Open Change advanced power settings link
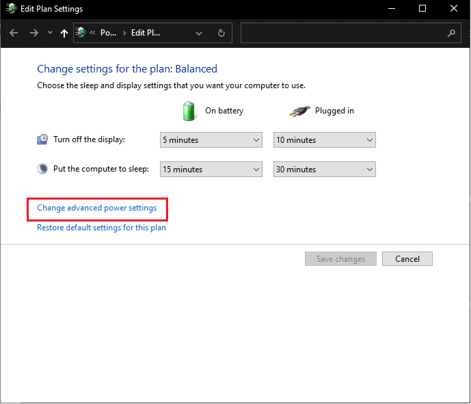Viewport: 471px width, 404px height. [96, 208]
